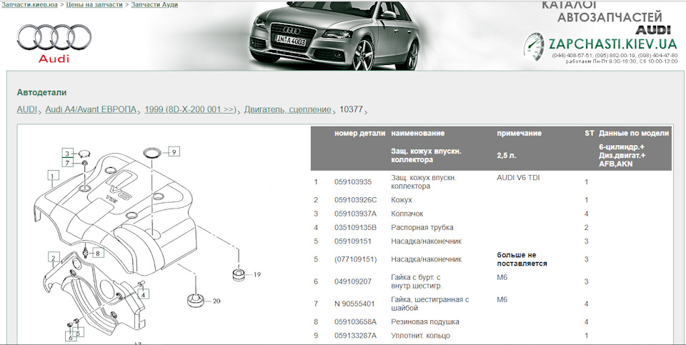Select callout 20 on the diagram
This screenshot has height=345, width=686.
click(x=216, y=301)
